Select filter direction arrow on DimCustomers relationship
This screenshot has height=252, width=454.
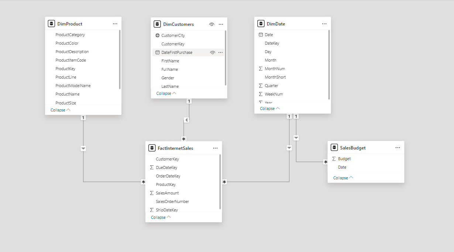click(186, 120)
